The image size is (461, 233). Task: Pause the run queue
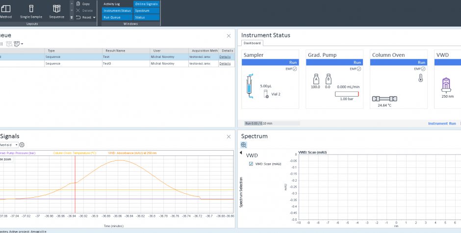[x=1, y=44]
